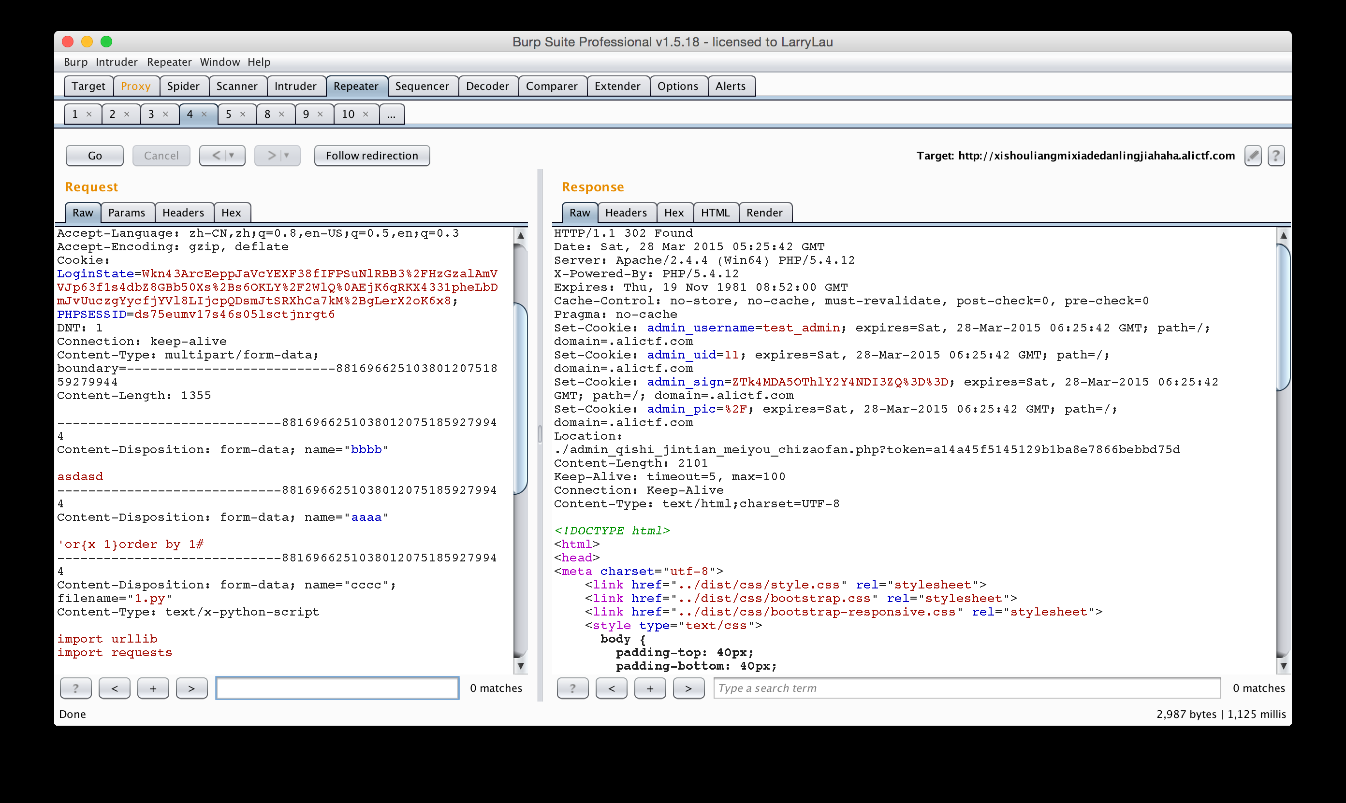Go to previous request search match
The height and width of the screenshot is (803, 1346).
[x=115, y=688]
